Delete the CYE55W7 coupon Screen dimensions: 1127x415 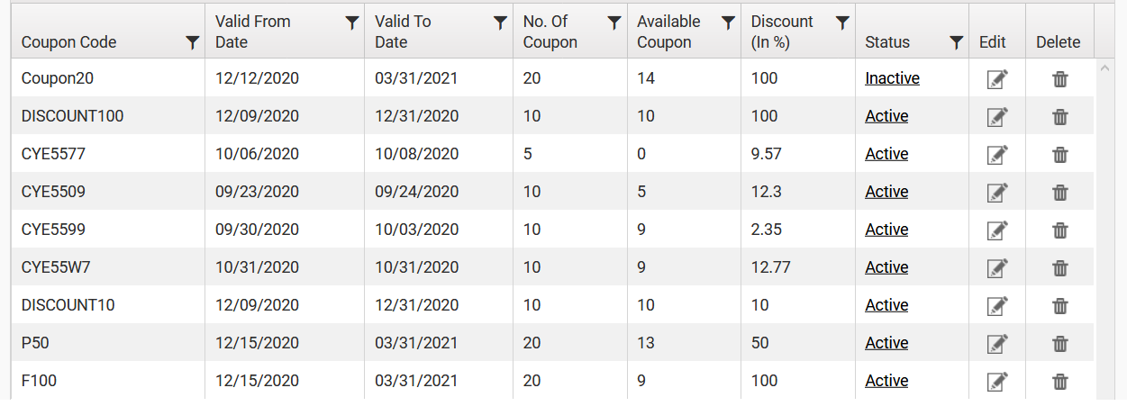coord(1060,268)
